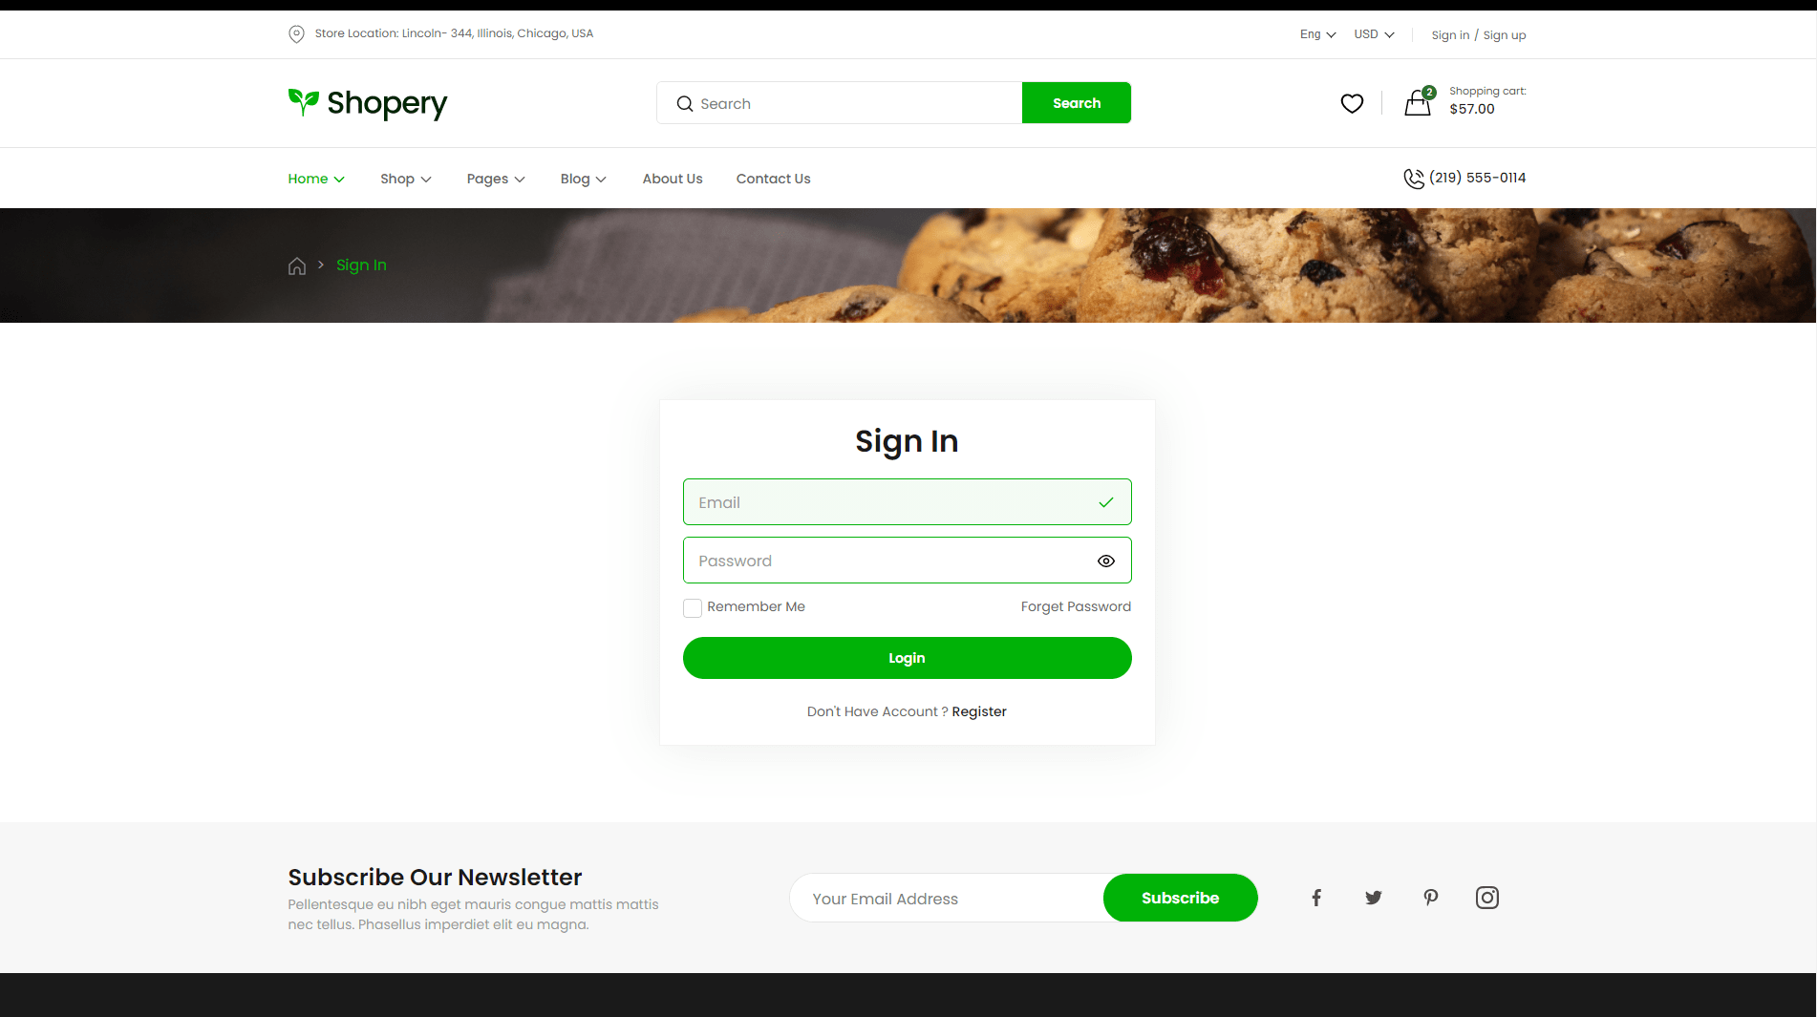Click the Register link
Viewport: 1817px width, 1017px height.
point(979,711)
